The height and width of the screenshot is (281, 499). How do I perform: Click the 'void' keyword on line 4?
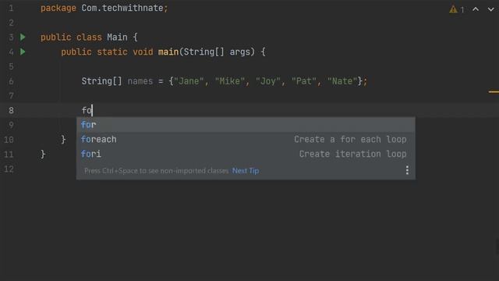pos(143,52)
